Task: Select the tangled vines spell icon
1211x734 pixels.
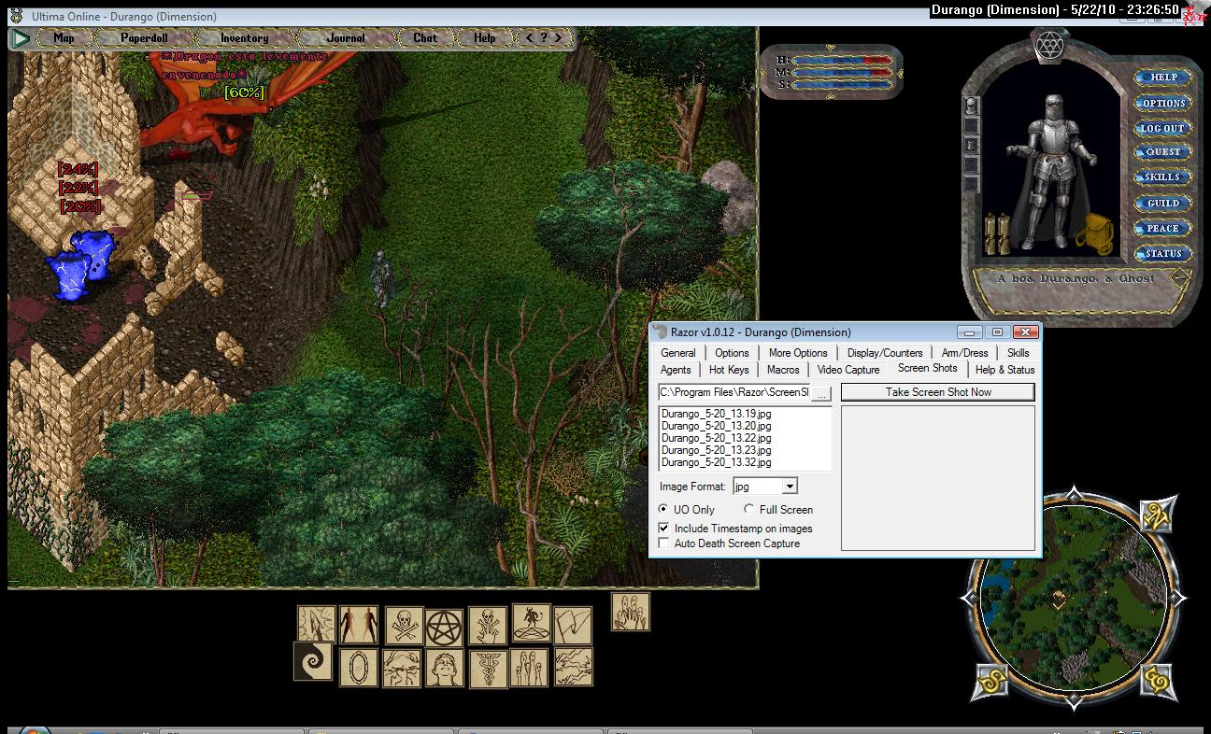Action: tap(402, 668)
